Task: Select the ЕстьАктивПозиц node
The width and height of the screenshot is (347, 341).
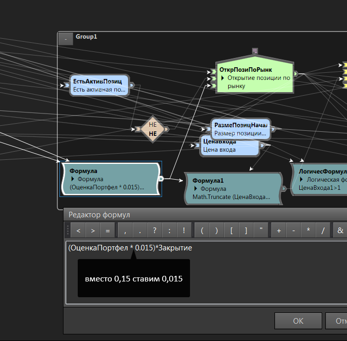Action: [x=99, y=86]
